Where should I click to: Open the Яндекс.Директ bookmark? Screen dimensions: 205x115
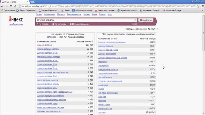click(27, 11)
